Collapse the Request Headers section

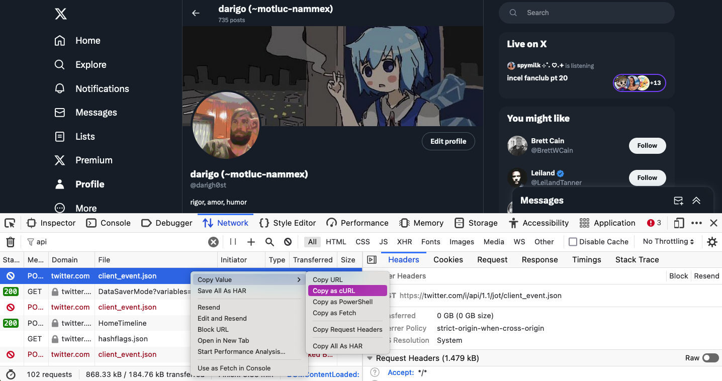(371, 358)
